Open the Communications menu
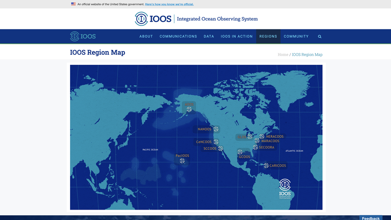The width and height of the screenshot is (391, 220). [178, 36]
